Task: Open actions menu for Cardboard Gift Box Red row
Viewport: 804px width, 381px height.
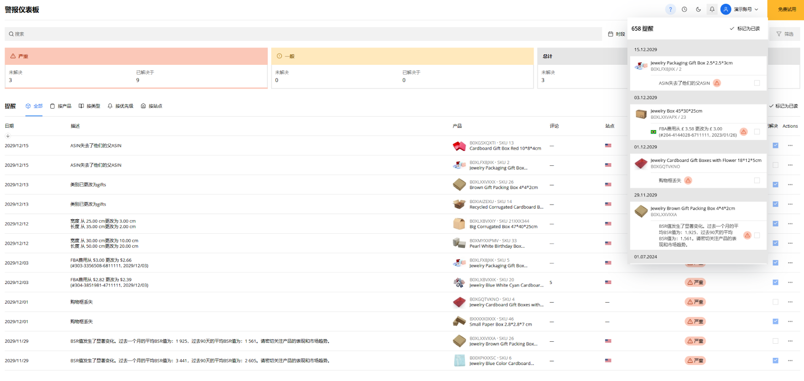Action: point(790,146)
